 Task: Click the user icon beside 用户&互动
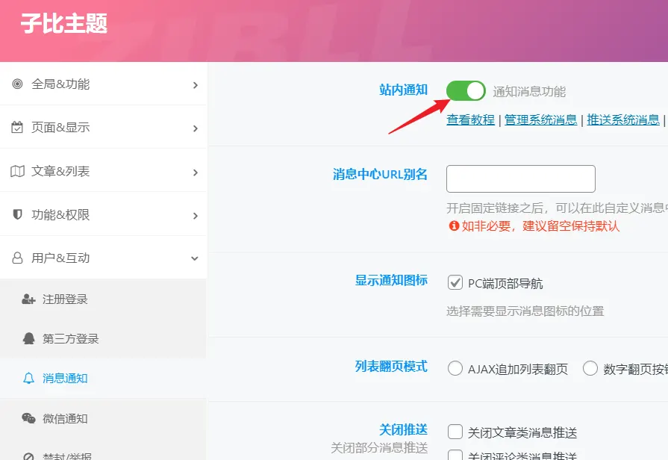point(17,258)
